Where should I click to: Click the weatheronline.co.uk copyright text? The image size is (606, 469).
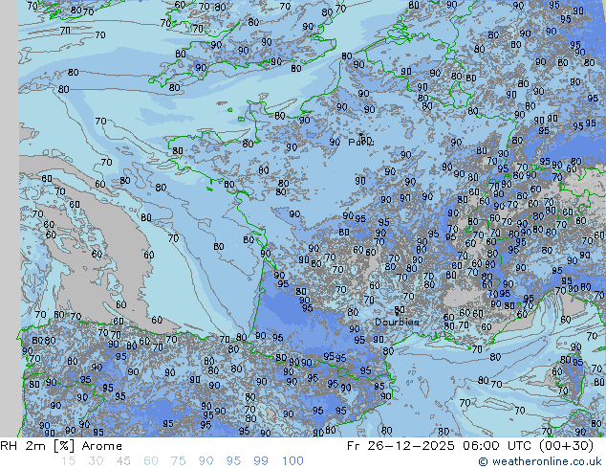tap(539, 461)
